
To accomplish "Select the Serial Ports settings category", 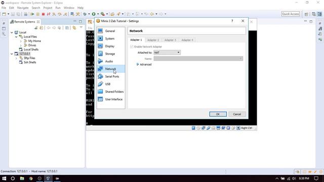I will coord(111,76).
